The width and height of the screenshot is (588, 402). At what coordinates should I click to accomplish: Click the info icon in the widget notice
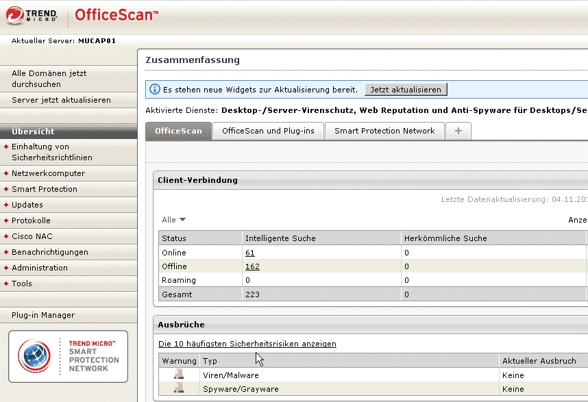click(154, 89)
